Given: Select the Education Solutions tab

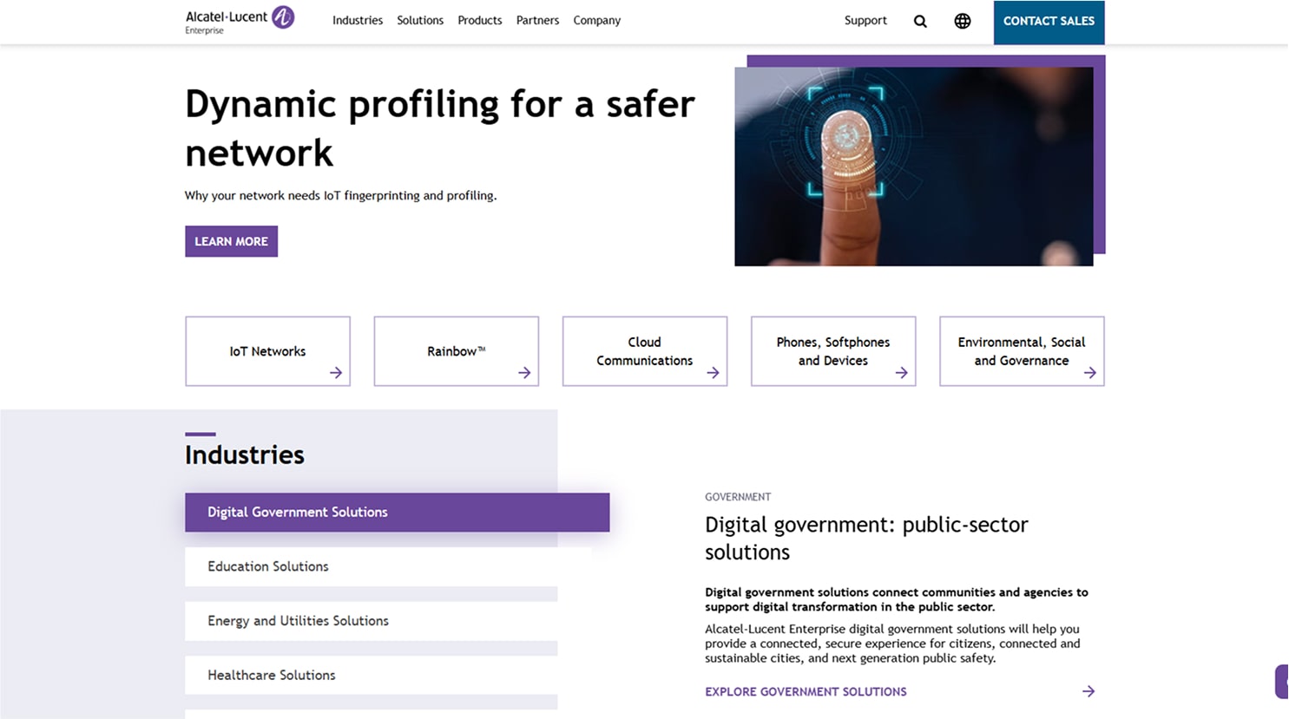Looking at the screenshot, I should (x=372, y=566).
